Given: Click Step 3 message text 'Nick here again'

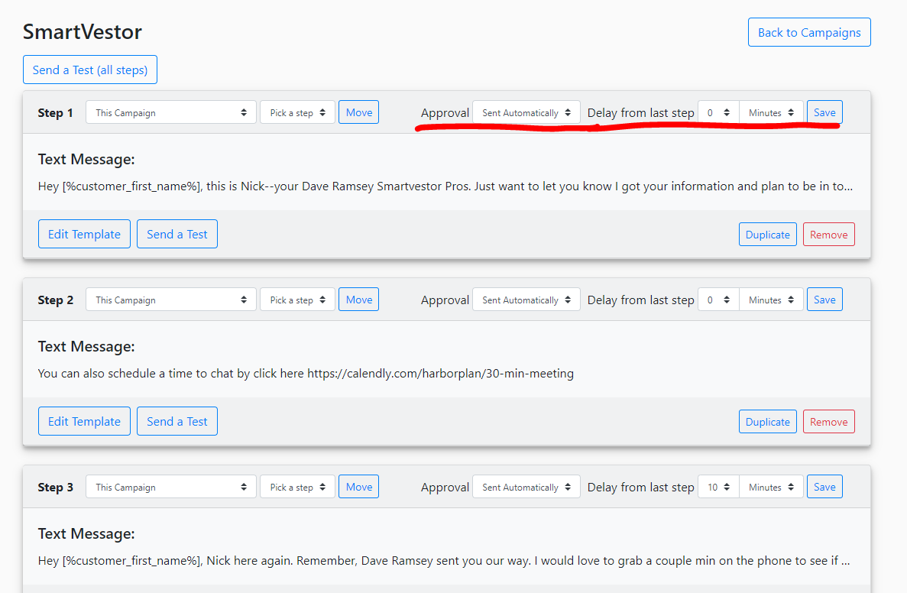Looking at the screenshot, I should tap(444, 561).
